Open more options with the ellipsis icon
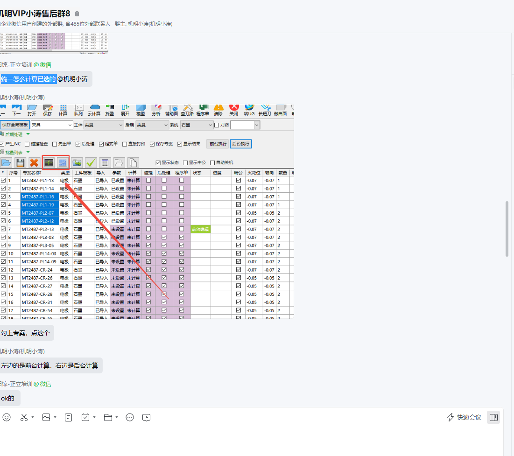 pos(130,417)
